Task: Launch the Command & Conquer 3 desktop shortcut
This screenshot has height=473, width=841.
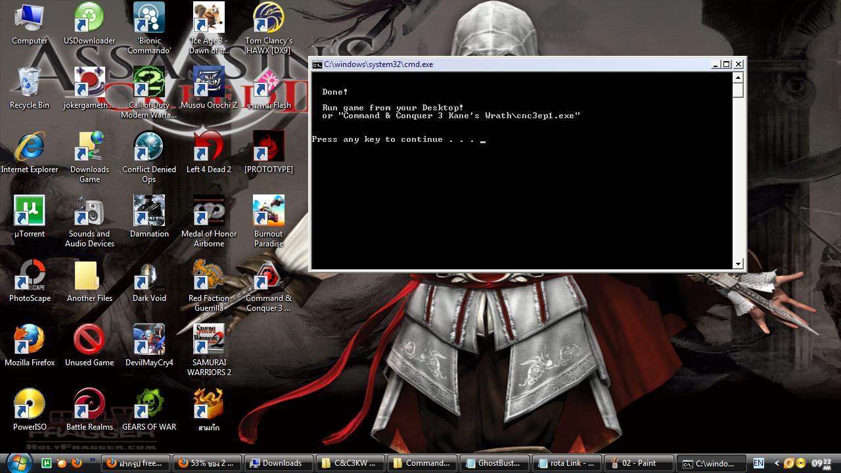Action: [269, 286]
